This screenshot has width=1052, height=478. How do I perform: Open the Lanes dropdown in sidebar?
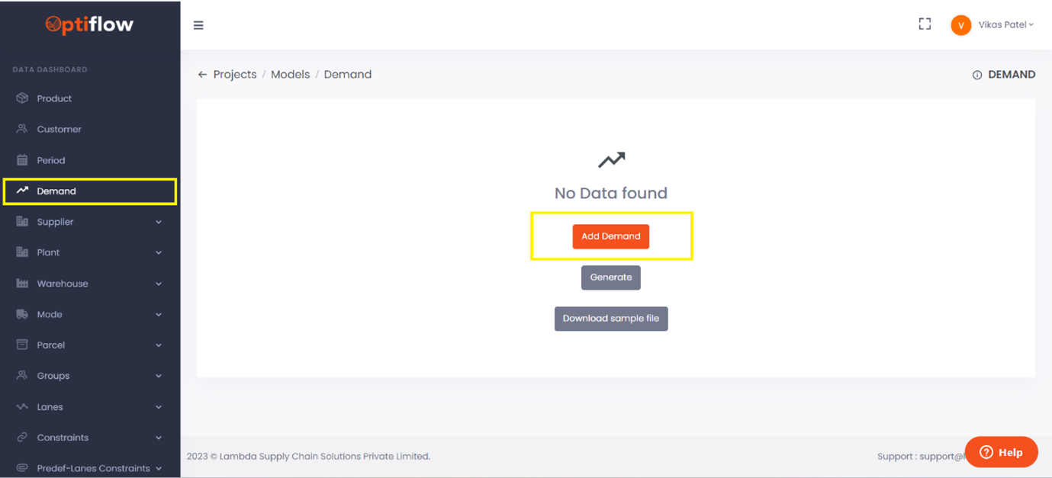(158, 406)
